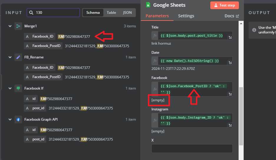This screenshot has height=160, width=276.
Task: Select Facebook_PostID field under Merge1
Action: coord(43,46)
